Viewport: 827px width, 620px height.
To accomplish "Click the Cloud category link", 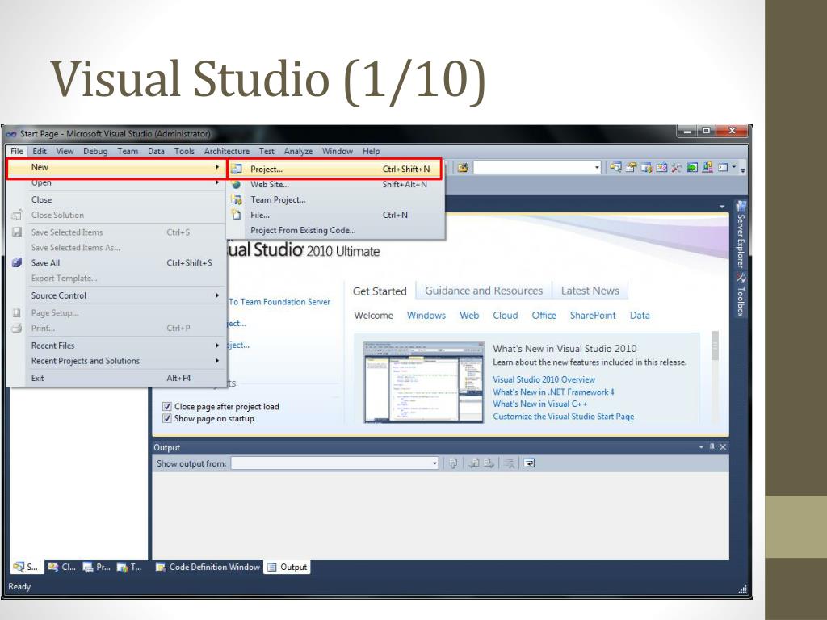I will 506,316.
